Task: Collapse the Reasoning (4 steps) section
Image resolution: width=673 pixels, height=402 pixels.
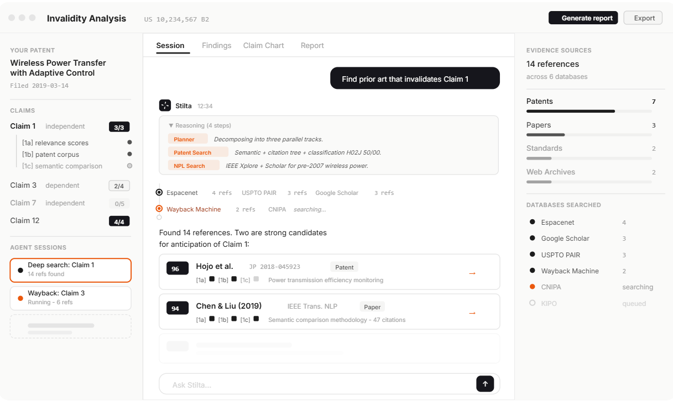Action: pos(200,125)
